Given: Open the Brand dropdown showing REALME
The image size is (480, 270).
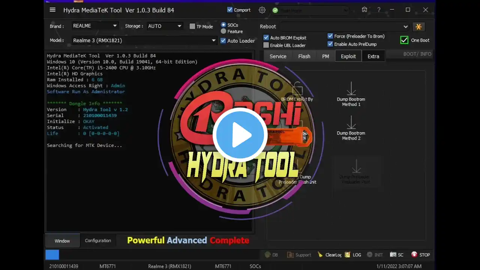Looking at the screenshot, I should [95, 26].
